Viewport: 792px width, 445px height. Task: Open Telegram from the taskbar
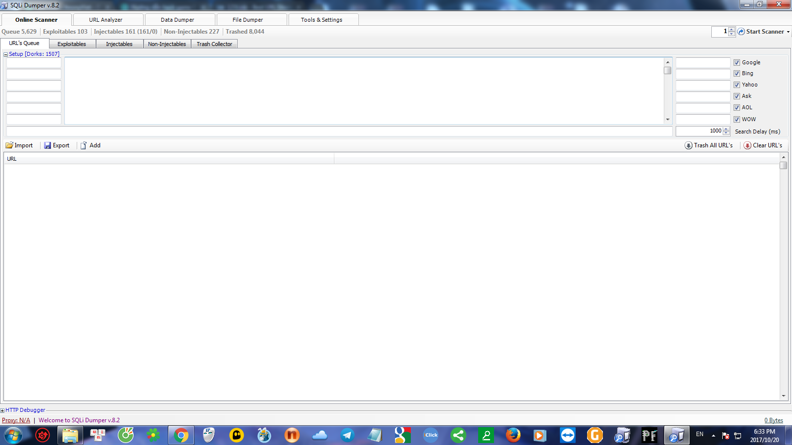click(x=347, y=436)
